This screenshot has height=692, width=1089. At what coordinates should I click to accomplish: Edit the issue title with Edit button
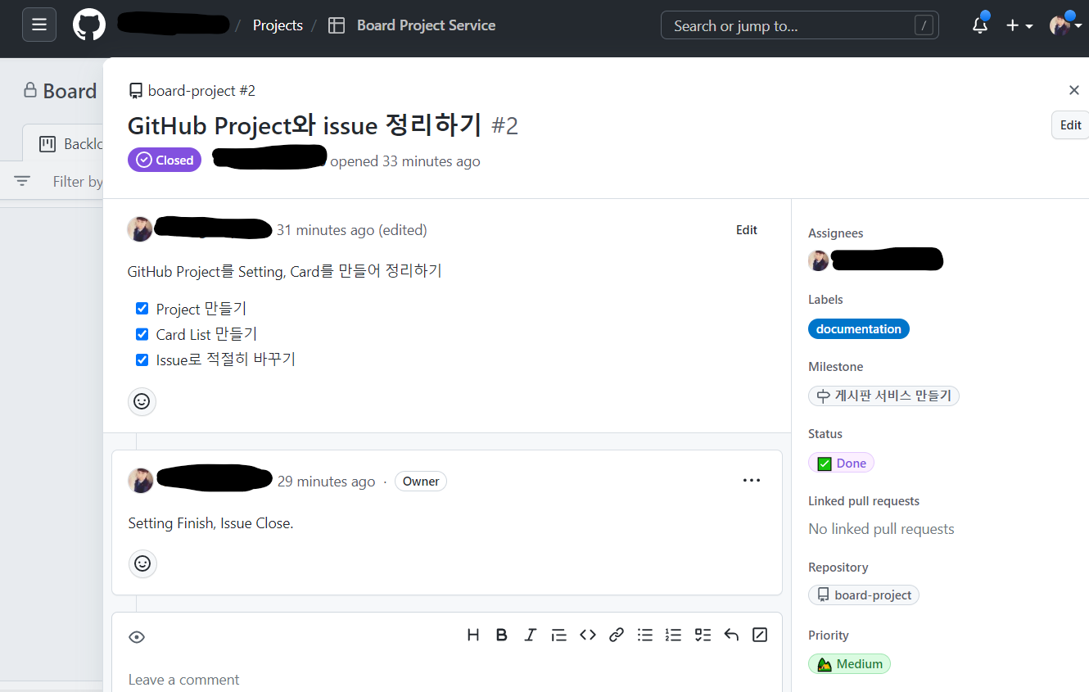1070,125
